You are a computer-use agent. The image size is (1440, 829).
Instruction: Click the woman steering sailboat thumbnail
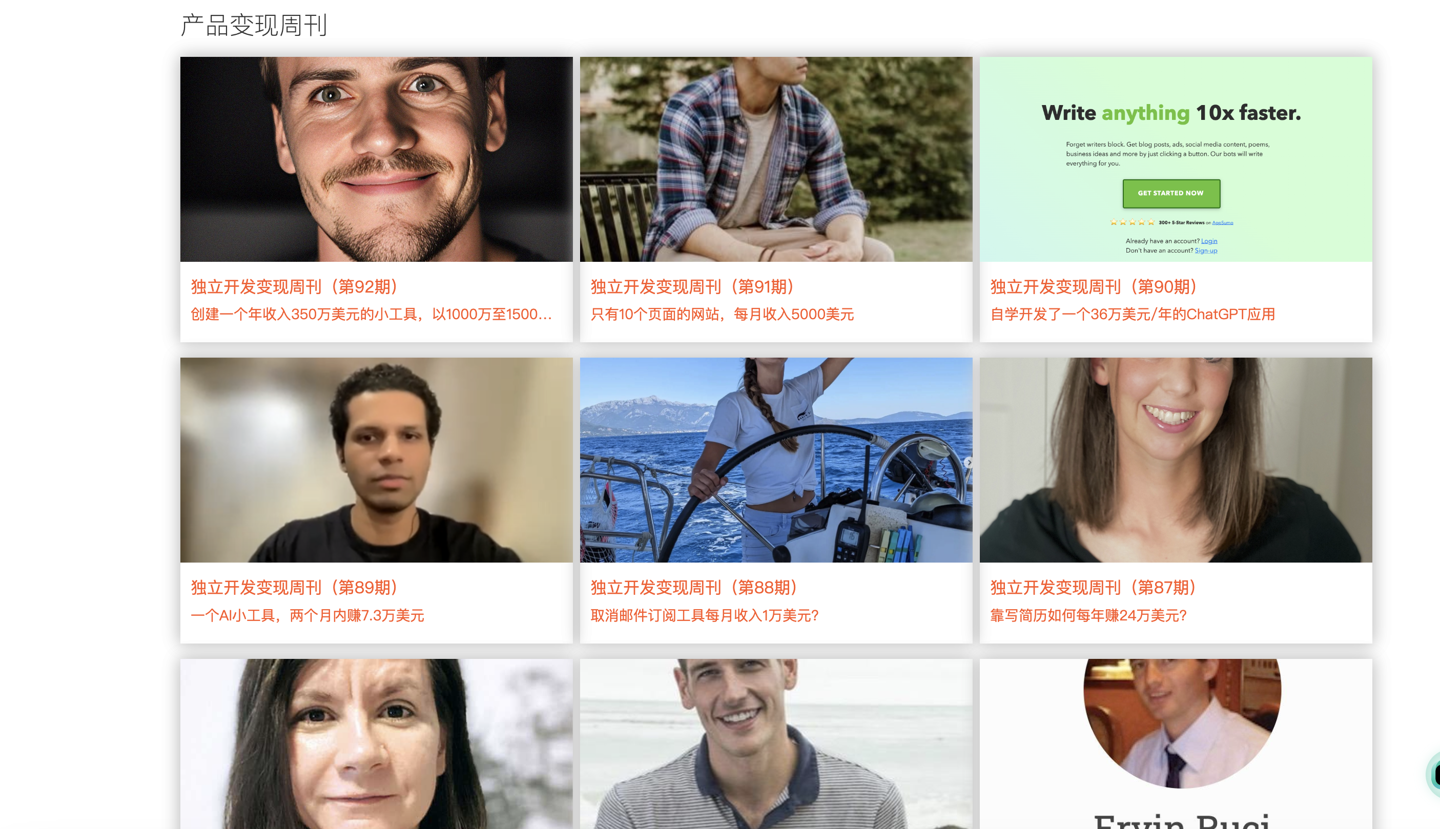point(776,460)
